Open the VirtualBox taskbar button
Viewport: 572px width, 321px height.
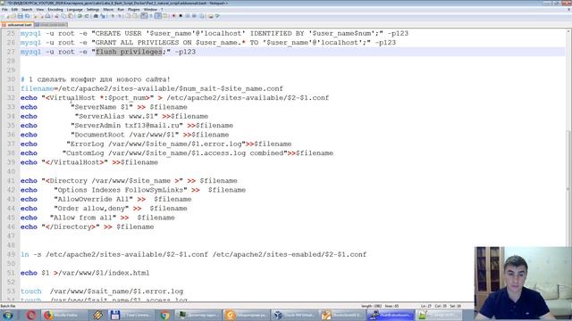[295, 315]
